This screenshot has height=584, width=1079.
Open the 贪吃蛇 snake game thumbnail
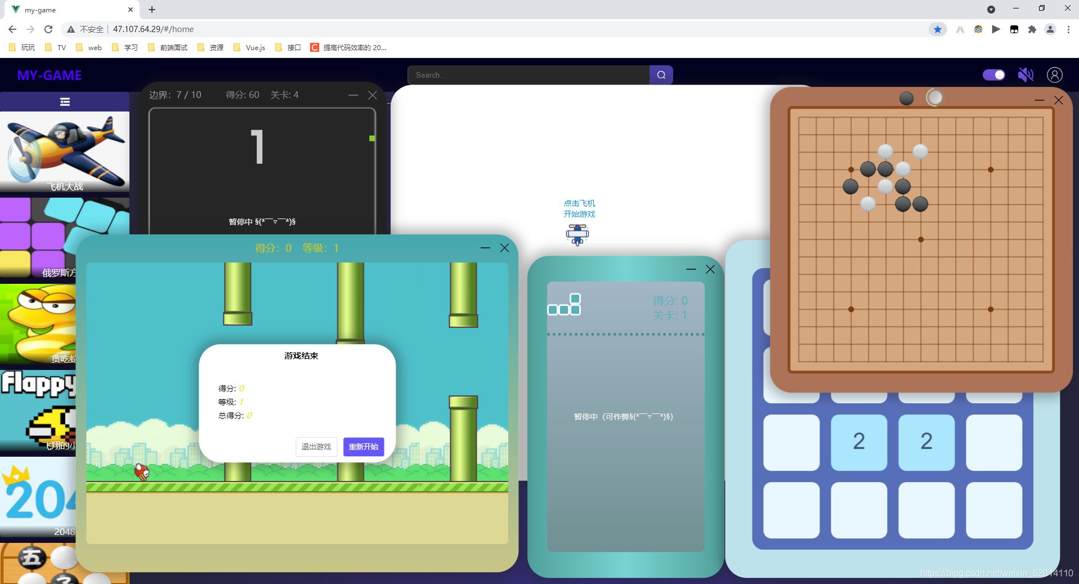tap(38, 324)
